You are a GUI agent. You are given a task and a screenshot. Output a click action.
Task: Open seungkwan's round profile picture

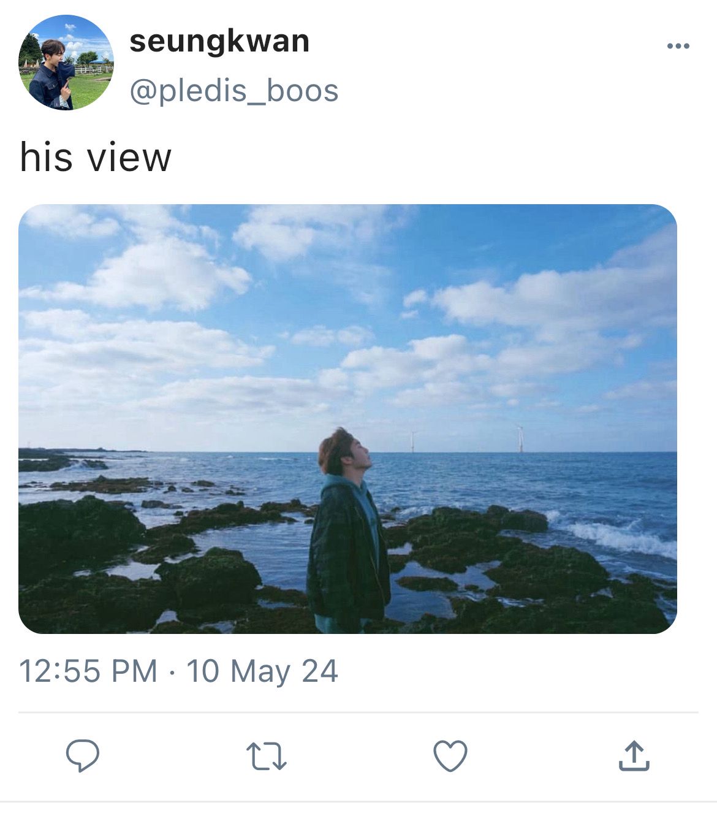pyautogui.click(x=66, y=63)
